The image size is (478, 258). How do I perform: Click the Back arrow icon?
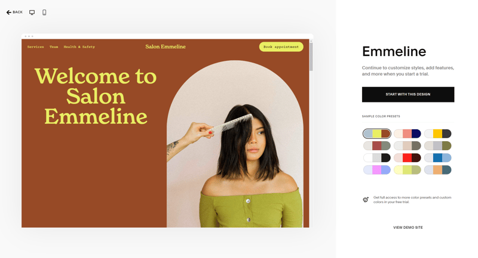[8, 13]
